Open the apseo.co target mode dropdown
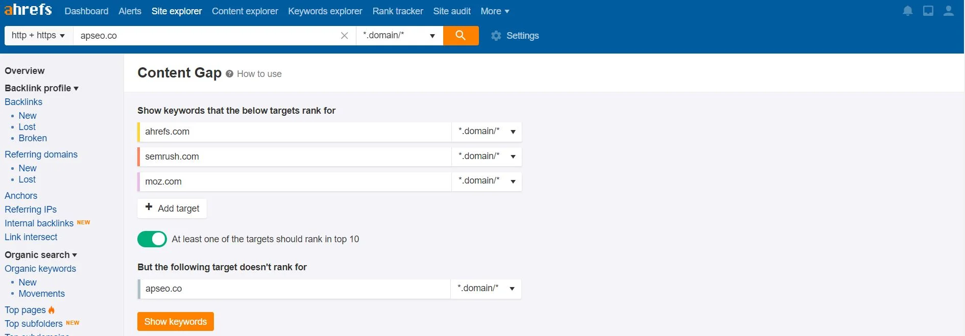Viewport: 965px width, 336px height. pyautogui.click(x=486, y=289)
